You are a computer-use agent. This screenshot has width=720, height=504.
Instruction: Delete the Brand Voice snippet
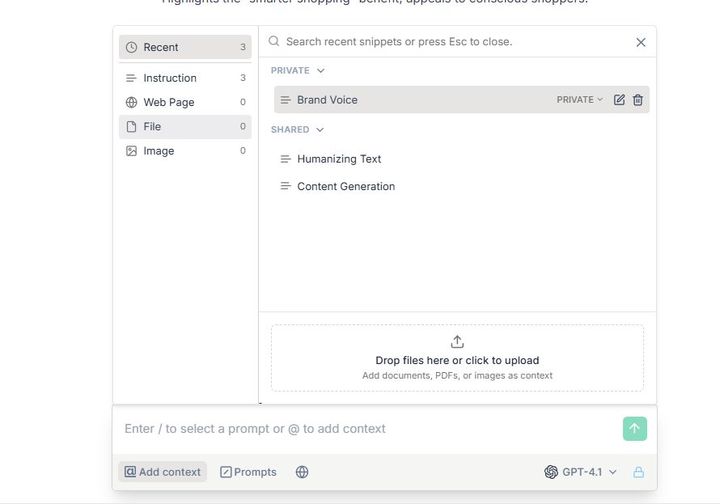click(637, 100)
